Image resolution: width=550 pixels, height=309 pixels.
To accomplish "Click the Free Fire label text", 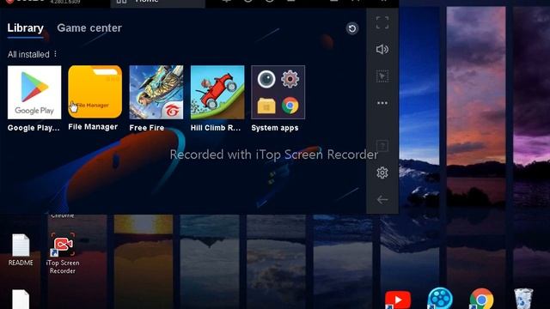I will [x=147, y=128].
